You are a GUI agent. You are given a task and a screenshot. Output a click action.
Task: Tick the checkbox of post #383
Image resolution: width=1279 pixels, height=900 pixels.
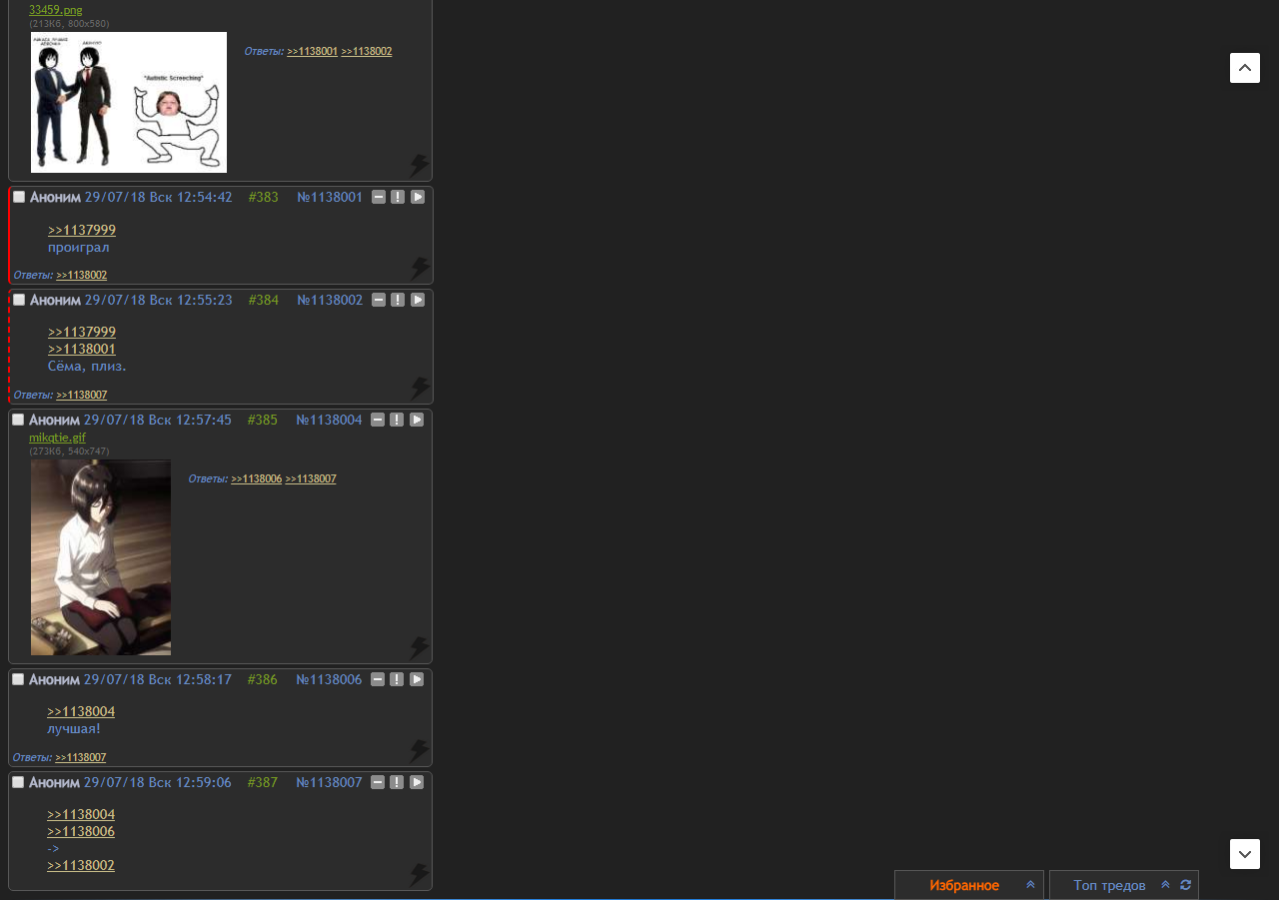tap(19, 197)
